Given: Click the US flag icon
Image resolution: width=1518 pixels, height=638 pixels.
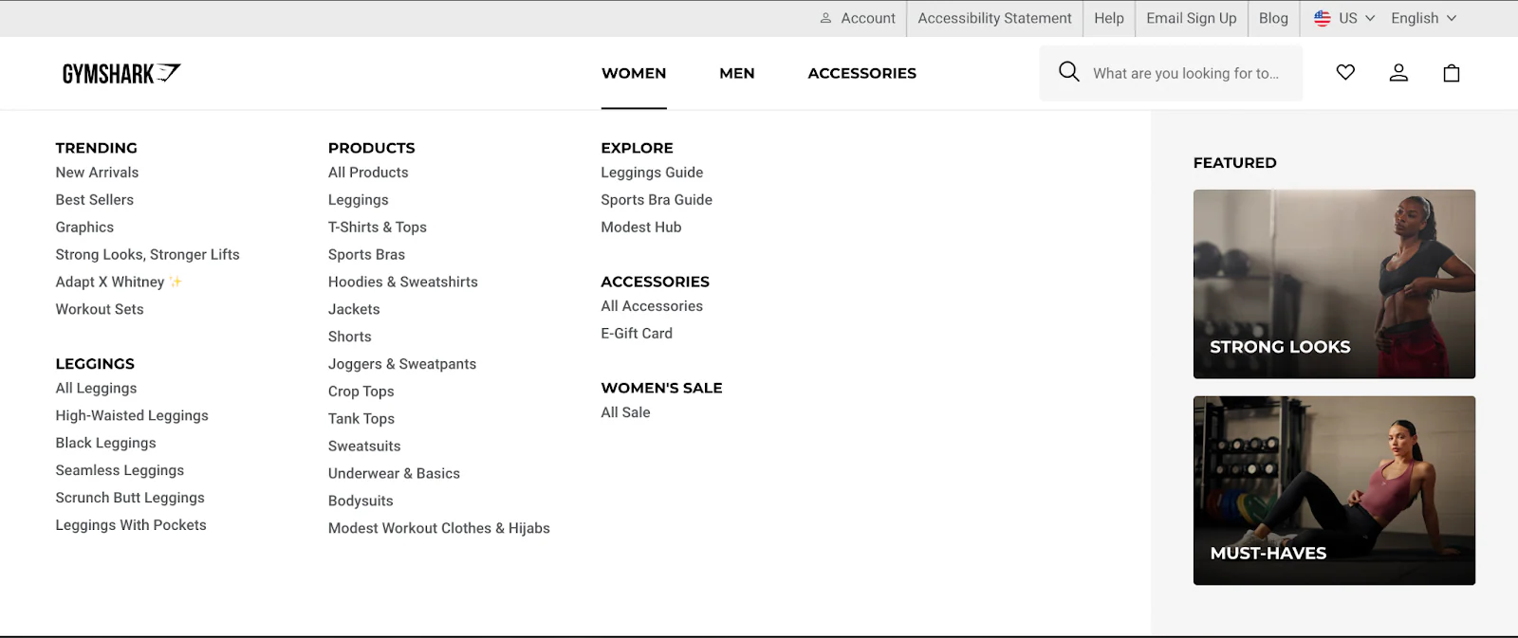Looking at the screenshot, I should coord(1322,18).
